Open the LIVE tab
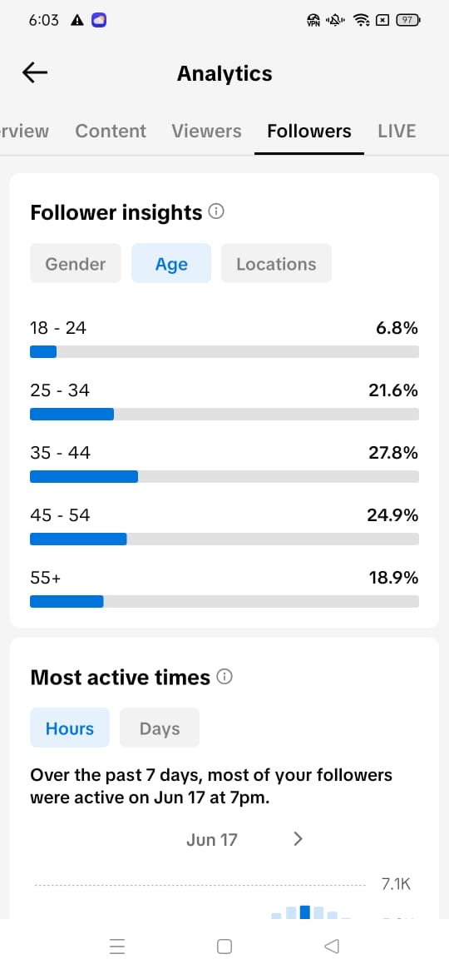This screenshot has width=449, height=974. coord(397,131)
